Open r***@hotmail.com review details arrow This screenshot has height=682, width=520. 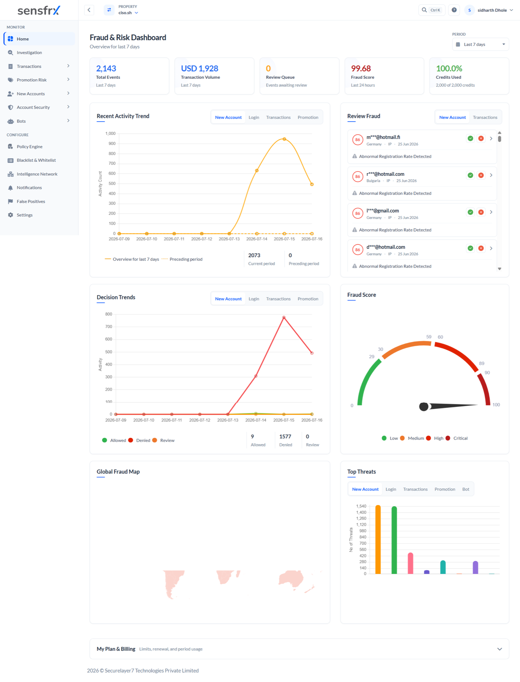coord(491,175)
